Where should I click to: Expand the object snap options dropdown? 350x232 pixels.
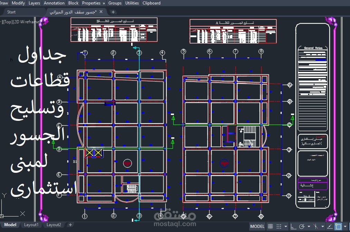[345, 226]
